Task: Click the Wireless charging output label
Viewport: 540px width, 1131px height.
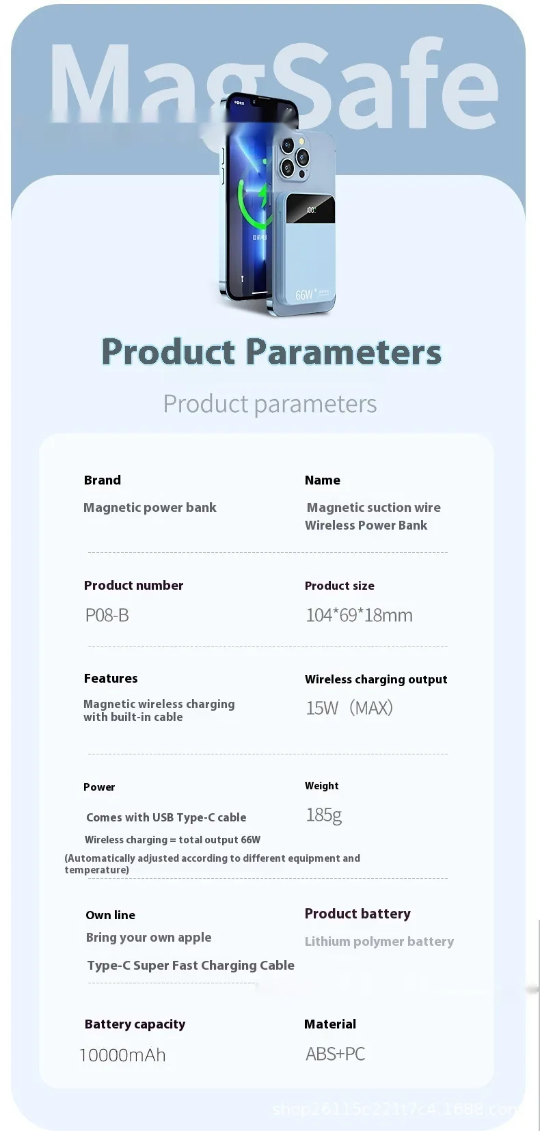Action: (x=376, y=679)
